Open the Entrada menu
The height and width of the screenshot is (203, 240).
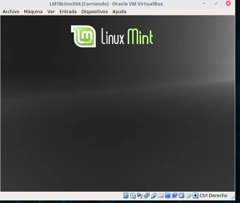tap(68, 12)
